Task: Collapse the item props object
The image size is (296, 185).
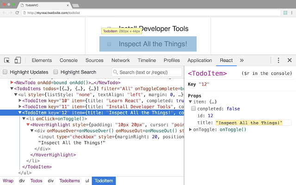Action: pyautogui.click(x=190, y=102)
